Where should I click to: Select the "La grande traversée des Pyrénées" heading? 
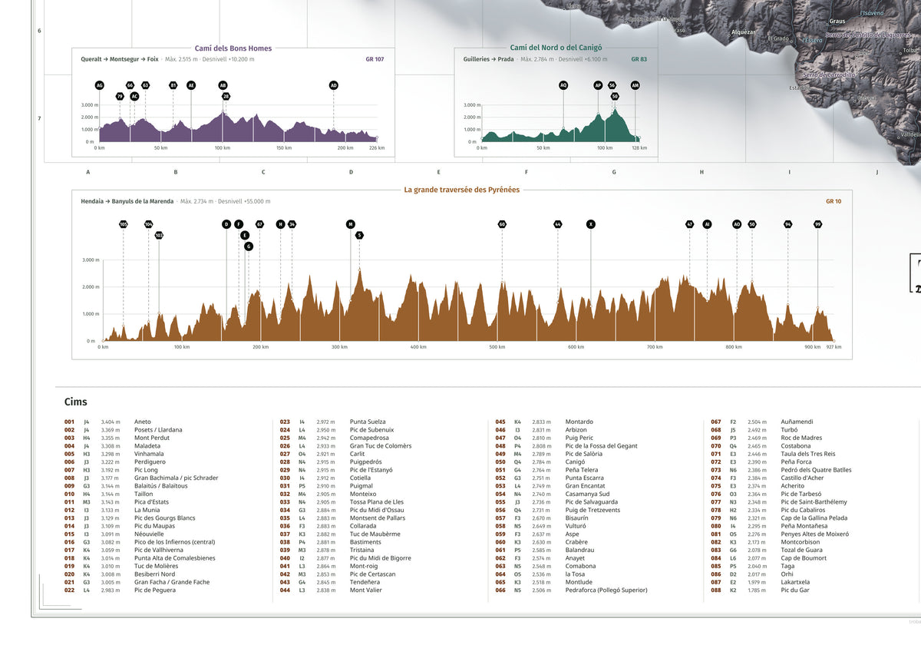[x=462, y=190]
